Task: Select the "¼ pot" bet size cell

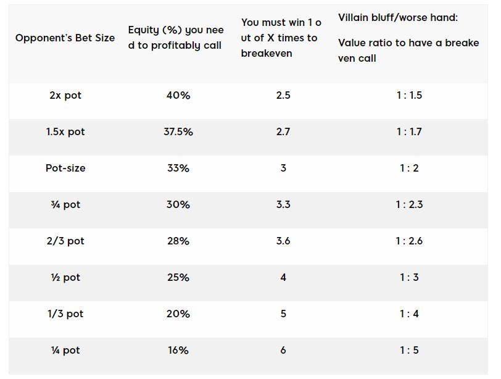Action: (x=65, y=350)
